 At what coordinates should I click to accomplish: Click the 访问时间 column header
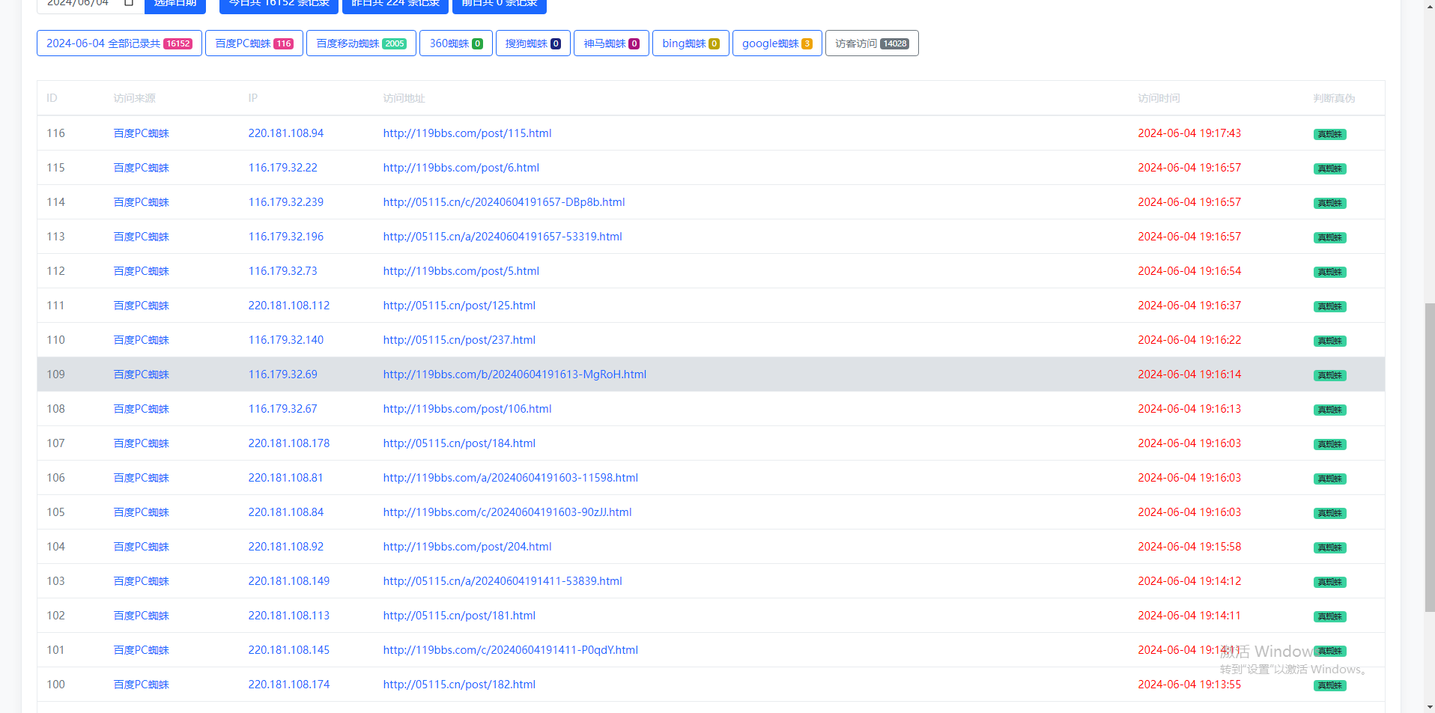pyautogui.click(x=1159, y=98)
